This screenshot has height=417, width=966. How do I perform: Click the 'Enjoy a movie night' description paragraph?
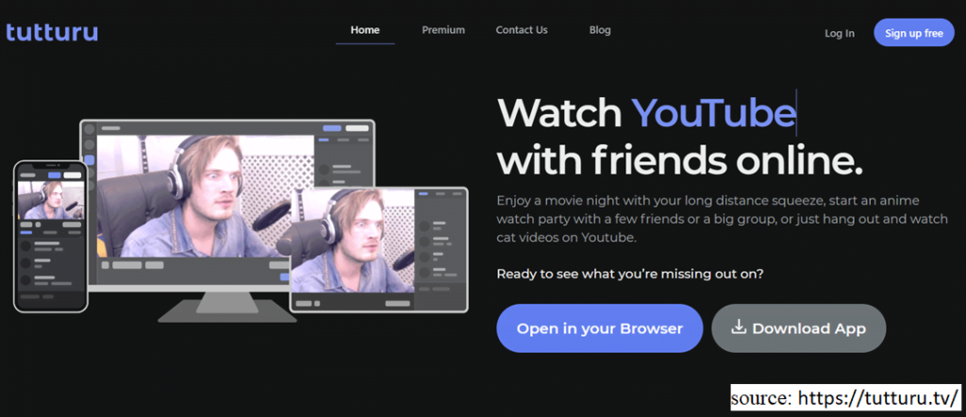(x=722, y=219)
